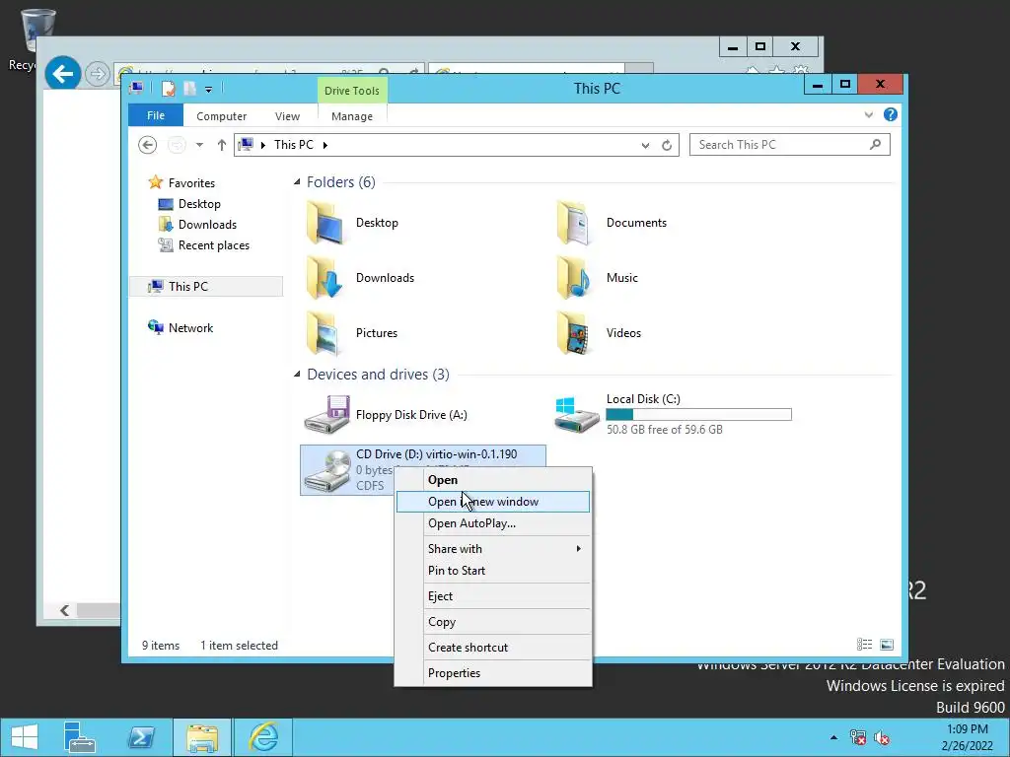Open the Customize Quick Access Toolbar dropdown
Screen dimensions: 1010x757
coord(209,90)
